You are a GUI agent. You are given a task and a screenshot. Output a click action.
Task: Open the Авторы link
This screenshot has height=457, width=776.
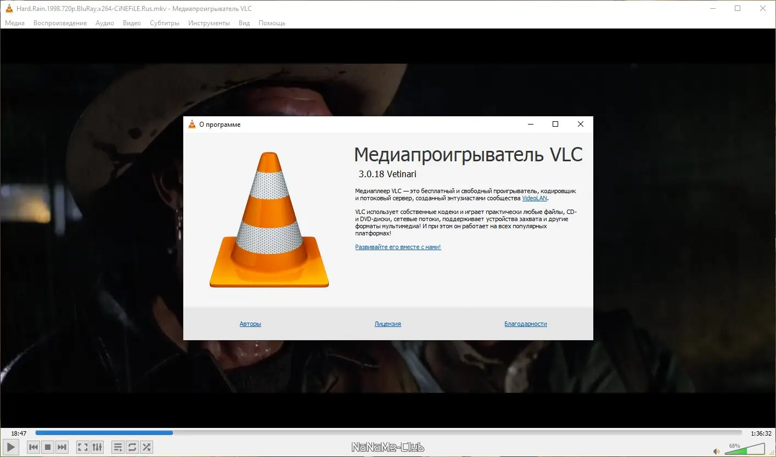click(250, 324)
